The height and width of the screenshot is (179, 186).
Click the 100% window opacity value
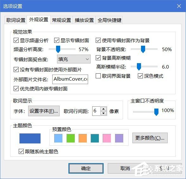click(168, 110)
